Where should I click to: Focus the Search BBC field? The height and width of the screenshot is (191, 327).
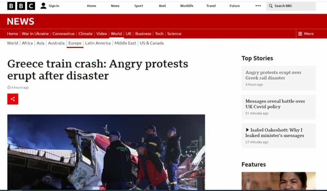291,6
